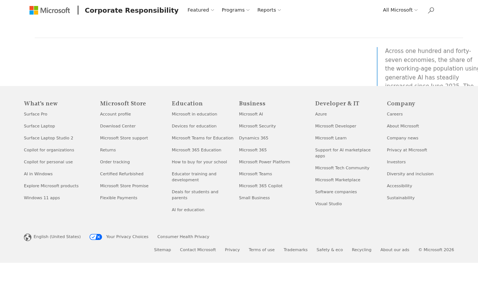Expand the Reports dropdown menu
The height and width of the screenshot is (299, 478).
(269, 10)
